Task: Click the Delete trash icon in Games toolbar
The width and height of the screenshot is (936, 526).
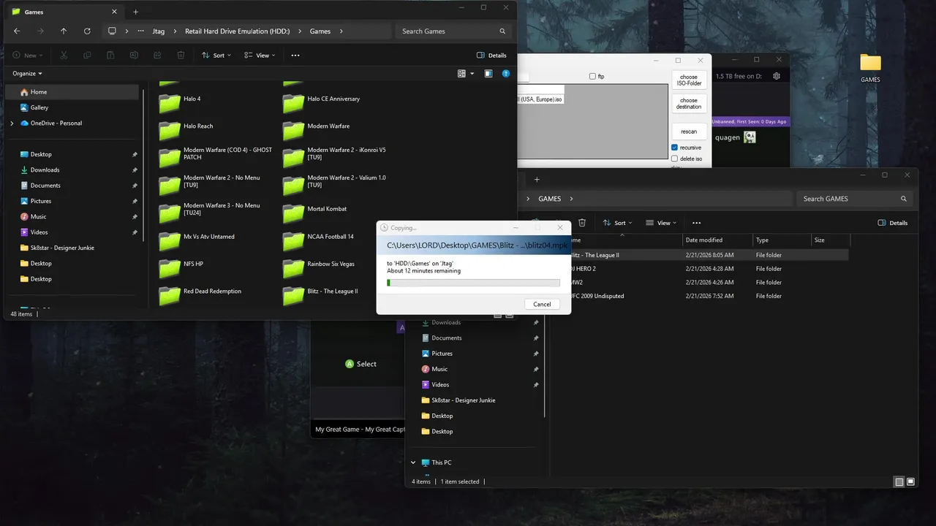Action: tap(181, 56)
